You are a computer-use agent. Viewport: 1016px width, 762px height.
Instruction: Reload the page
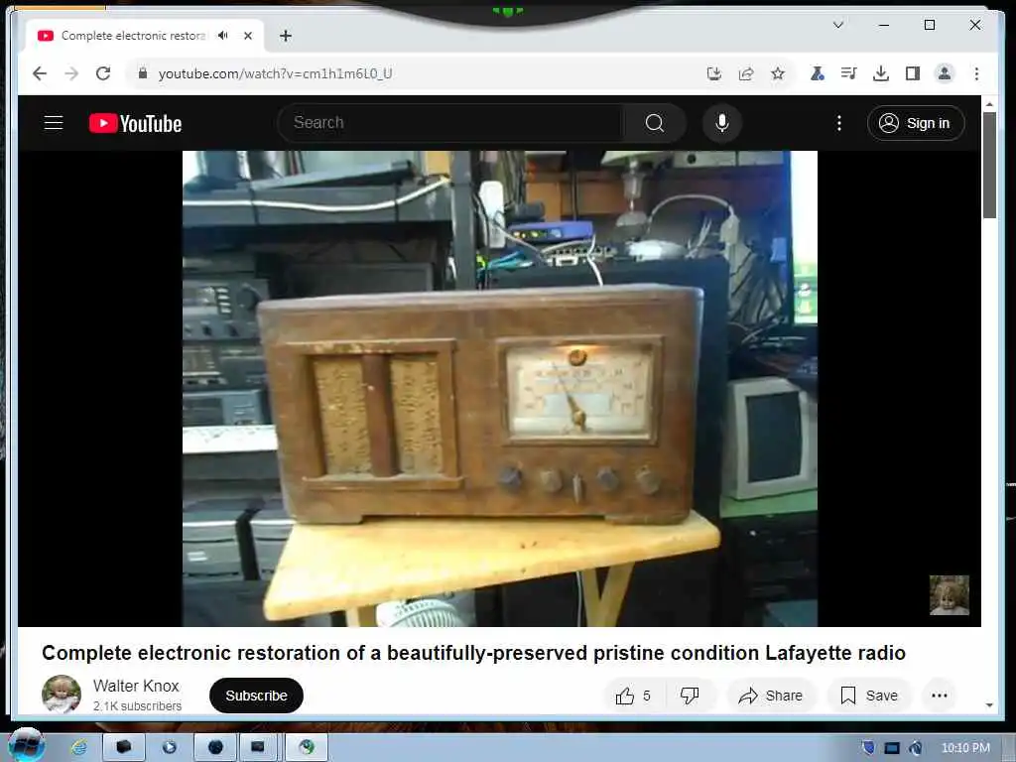(103, 73)
